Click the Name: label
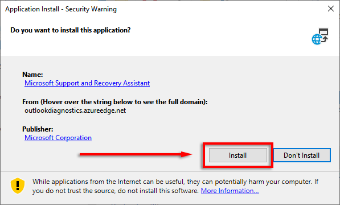The height and width of the screenshot is (205, 340). click(32, 75)
